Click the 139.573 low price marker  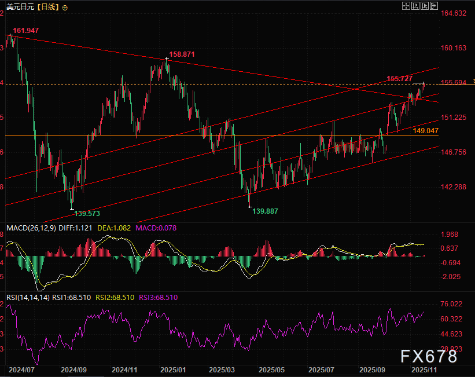(87, 213)
